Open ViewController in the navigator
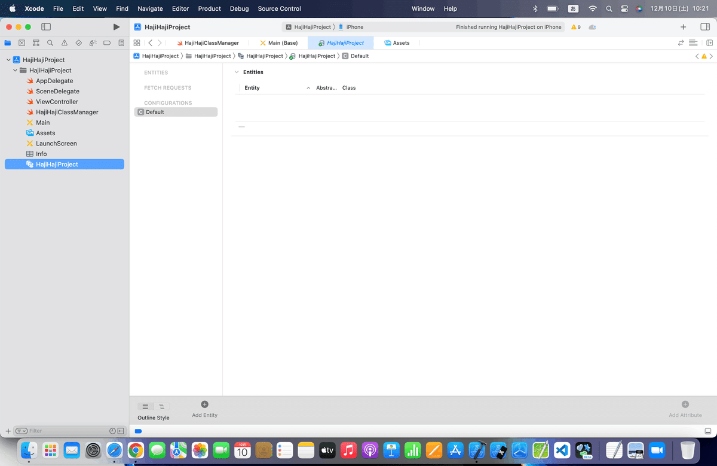Viewport: 717px width, 466px height. click(x=52, y=102)
